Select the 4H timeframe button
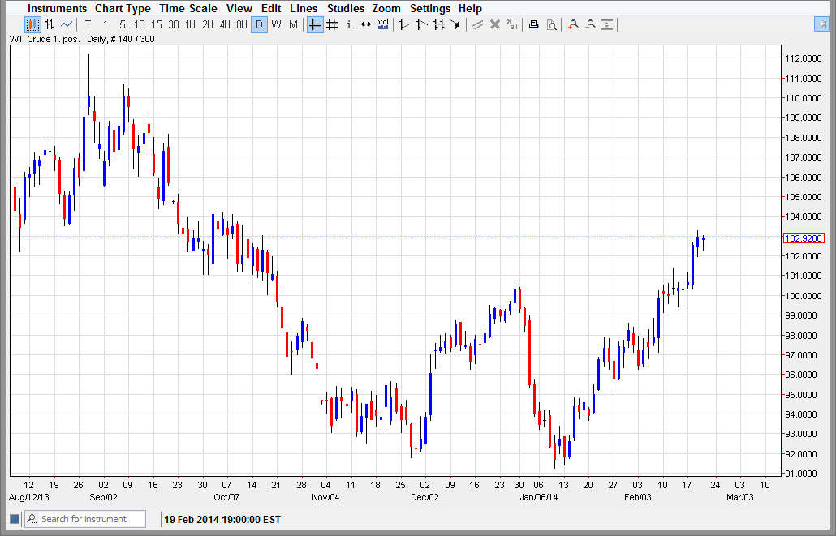 click(225, 24)
